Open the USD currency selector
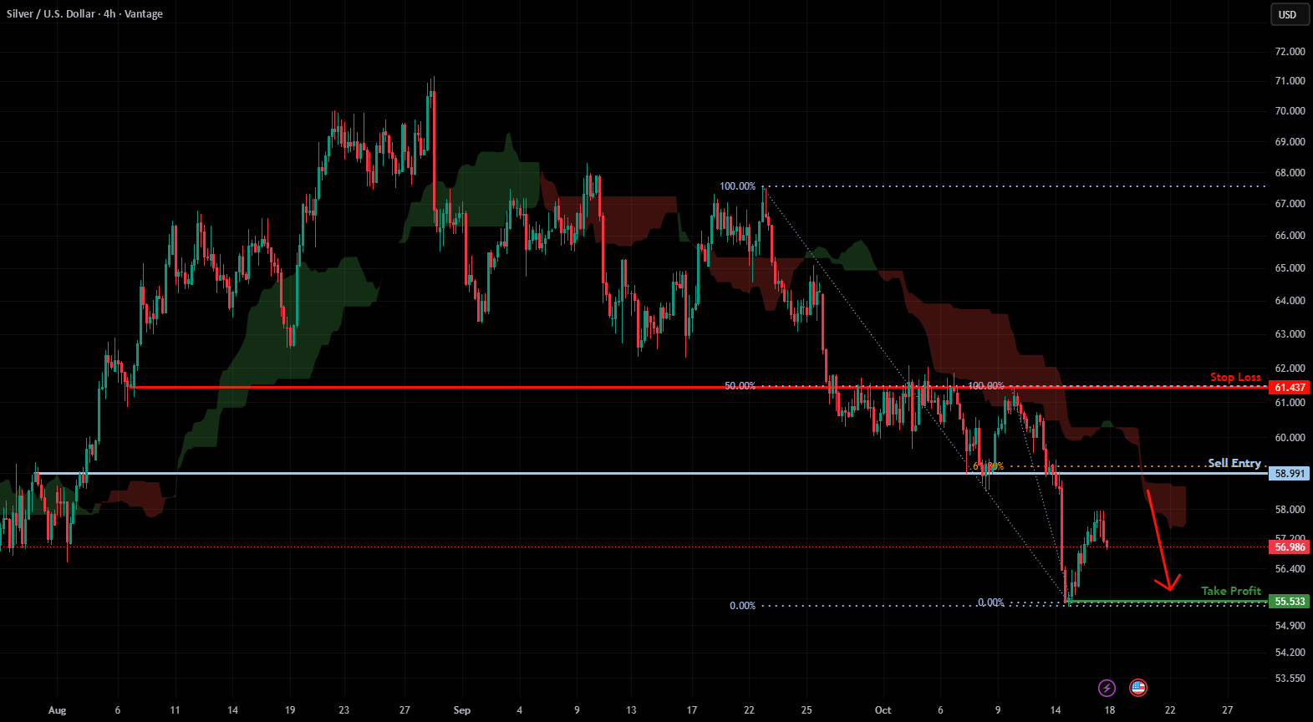Image resolution: width=1313 pixels, height=722 pixels. 1288,14
